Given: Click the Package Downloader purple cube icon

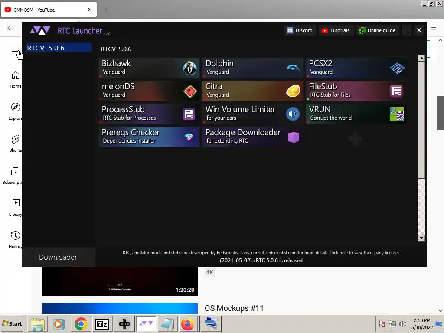Looking at the screenshot, I should [x=294, y=137].
